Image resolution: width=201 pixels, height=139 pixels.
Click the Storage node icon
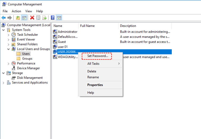(9, 73)
